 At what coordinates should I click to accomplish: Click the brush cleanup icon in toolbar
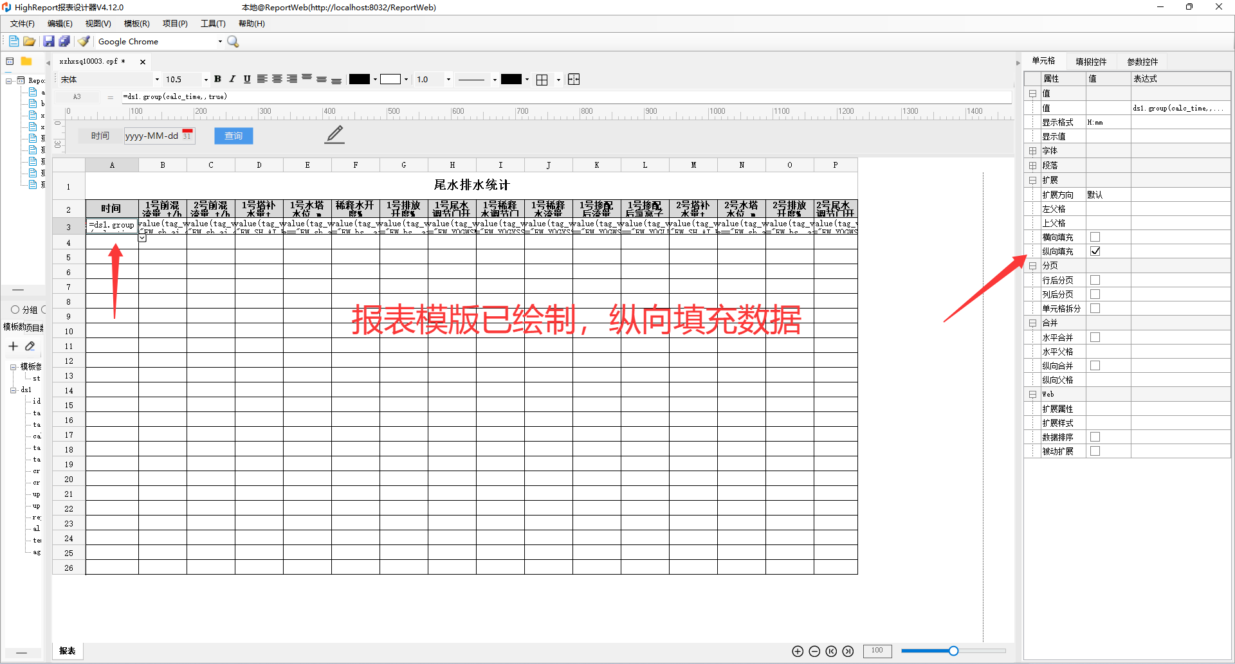coord(83,41)
